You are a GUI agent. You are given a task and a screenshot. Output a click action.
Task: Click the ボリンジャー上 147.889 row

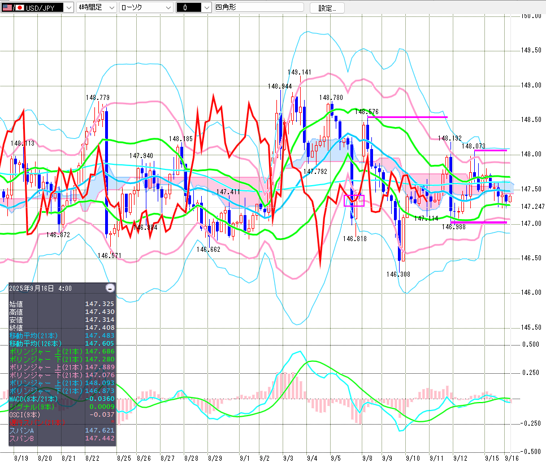click(x=62, y=368)
